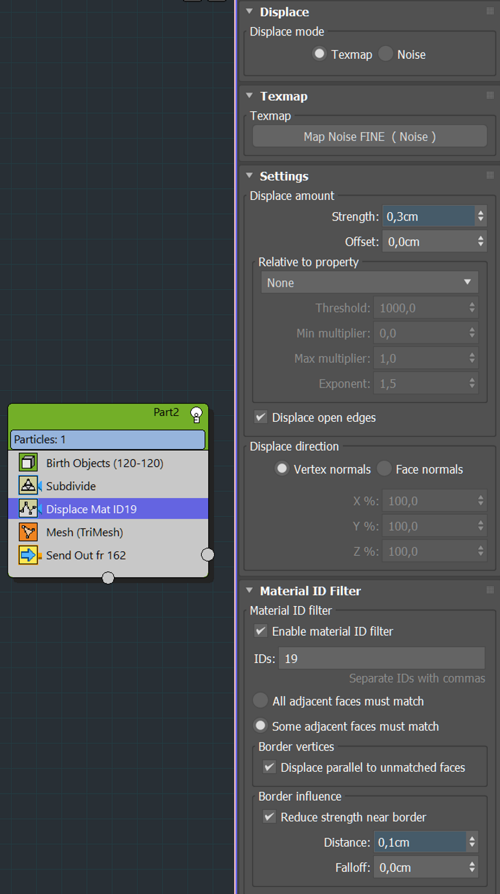
Task: Click the Material ID Filter rollout grip handle
Action: click(x=490, y=590)
